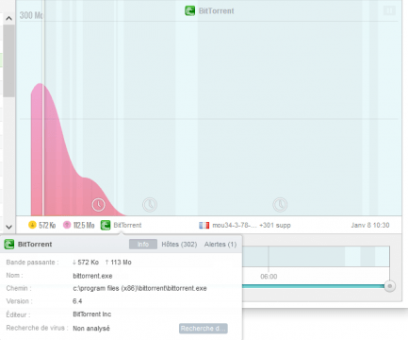Select the middle faded clock icon on the graph
The width and height of the screenshot is (408, 340).
tap(150, 205)
